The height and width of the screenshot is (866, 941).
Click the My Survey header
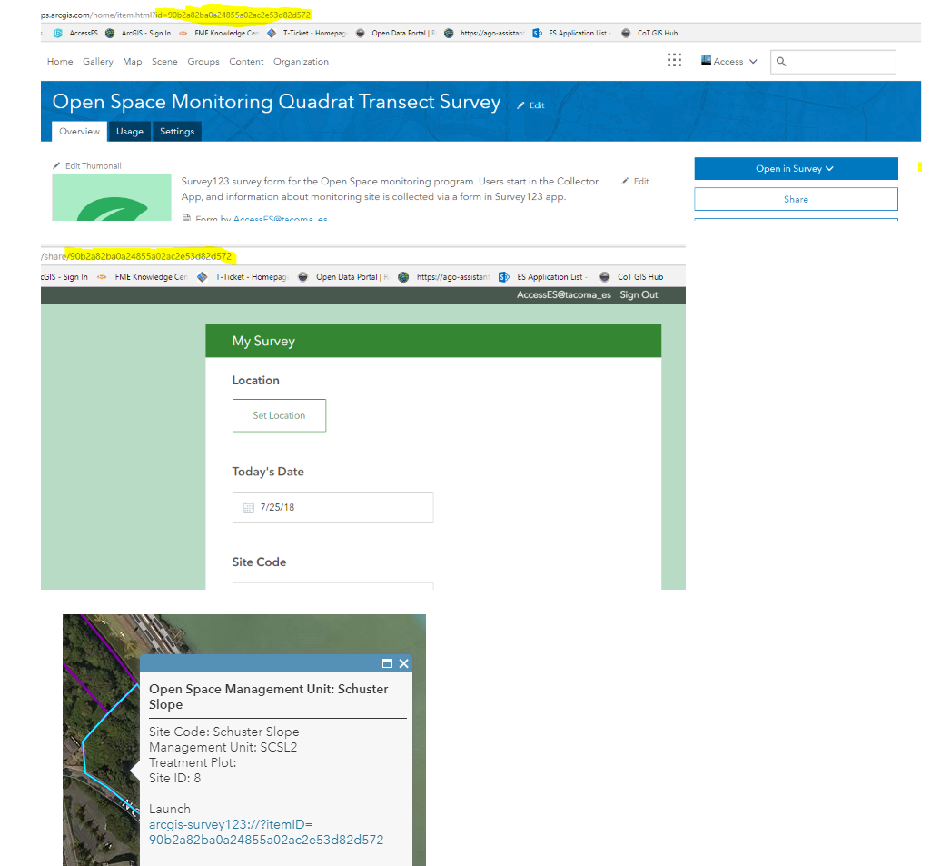click(433, 341)
